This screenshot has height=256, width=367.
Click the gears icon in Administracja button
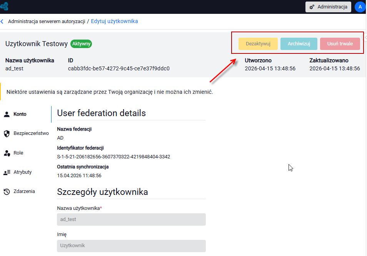312,7
